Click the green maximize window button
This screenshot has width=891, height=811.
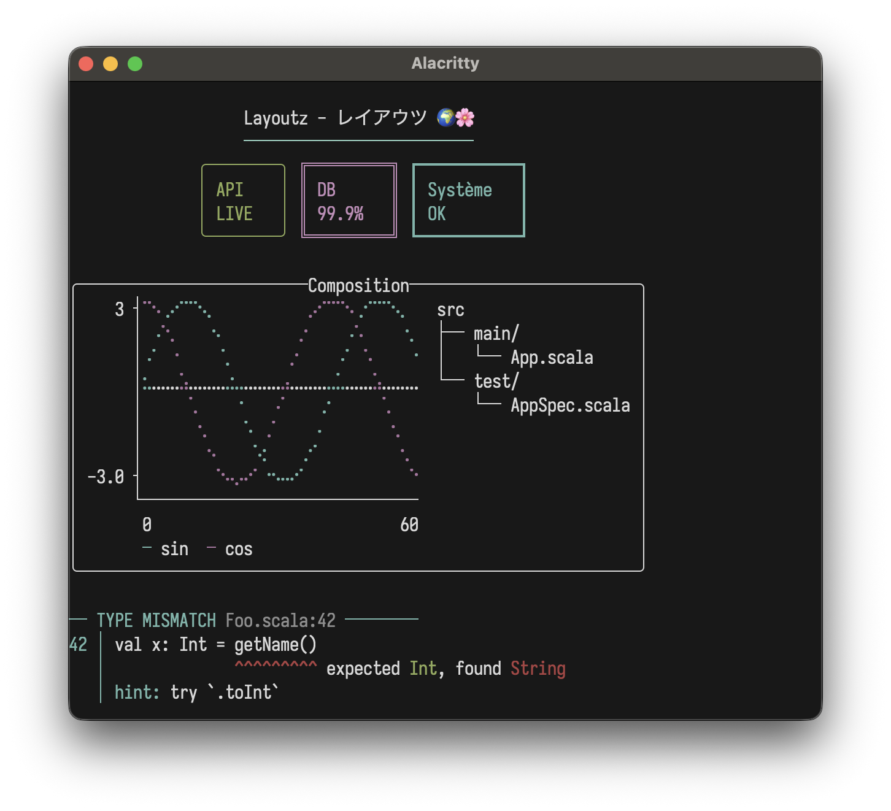click(x=135, y=64)
